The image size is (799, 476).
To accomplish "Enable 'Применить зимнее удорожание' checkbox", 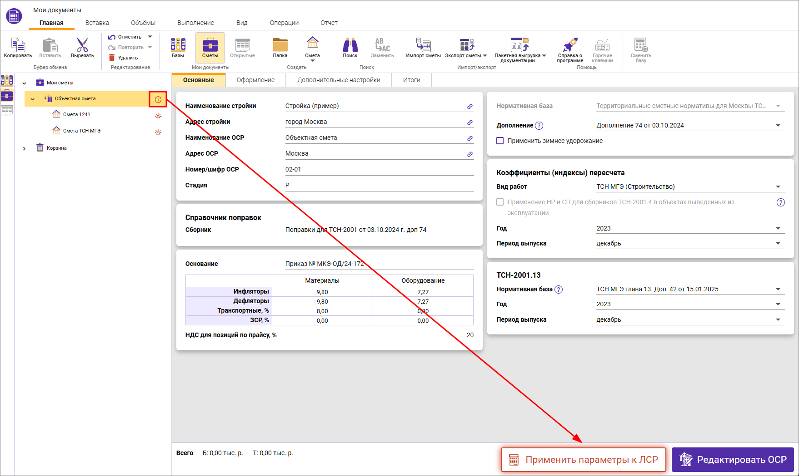I will (x=500, y=141).
